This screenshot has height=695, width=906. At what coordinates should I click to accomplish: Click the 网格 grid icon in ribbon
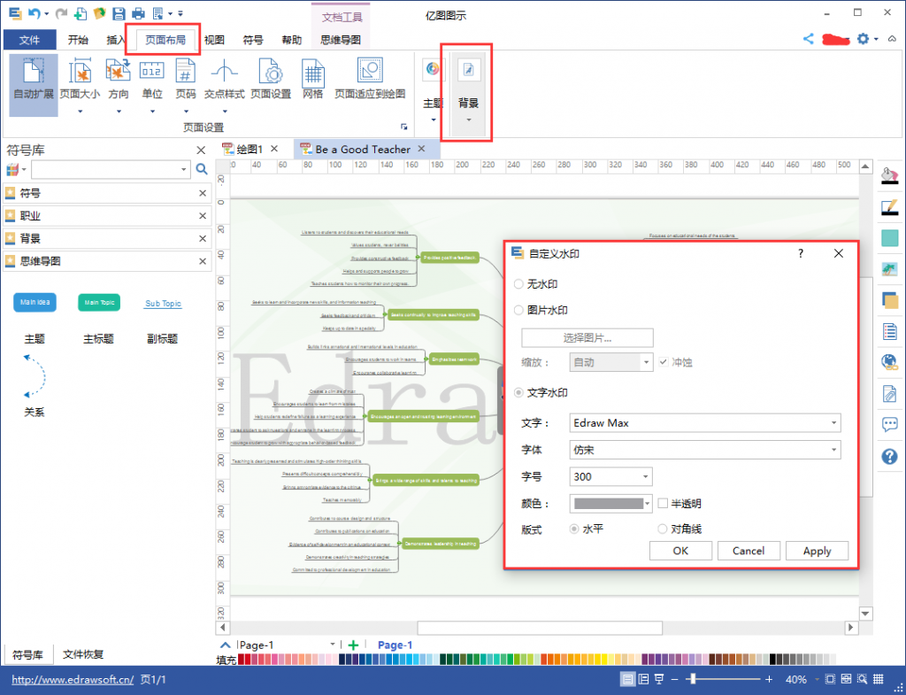click(312, 73)
